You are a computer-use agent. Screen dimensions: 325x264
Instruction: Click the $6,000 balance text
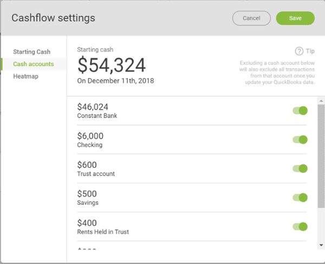[90, 136]
